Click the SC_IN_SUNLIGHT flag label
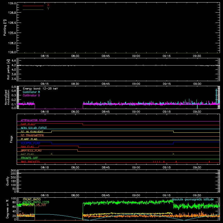Image resolution: width=223 pixels, height=223 pixels. [32, 132]
